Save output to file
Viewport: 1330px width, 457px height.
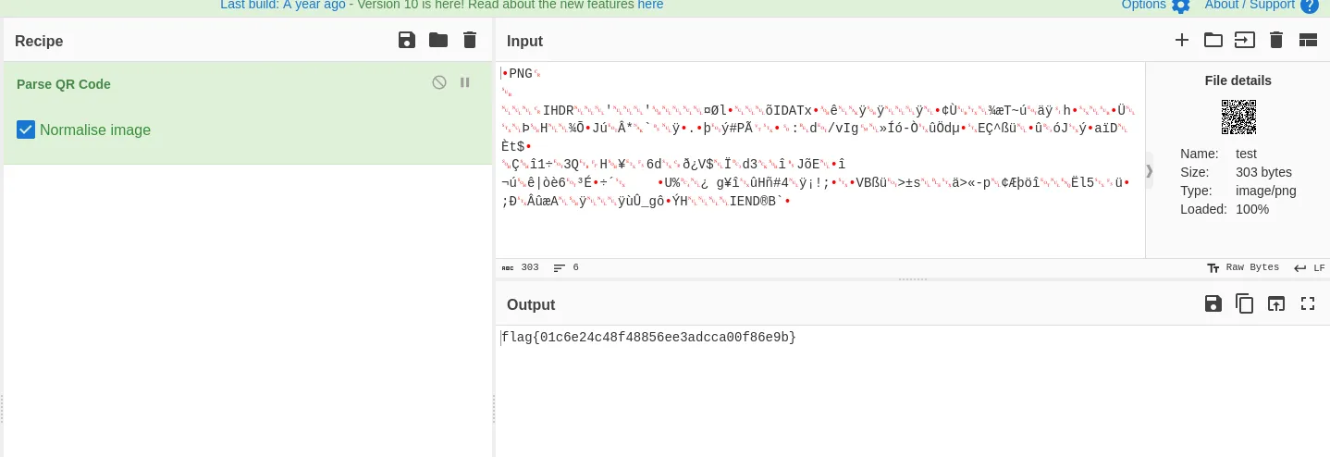coord(1213,303)
